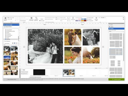
Task: Click the third thumbnail view icon
Action: 17,43
